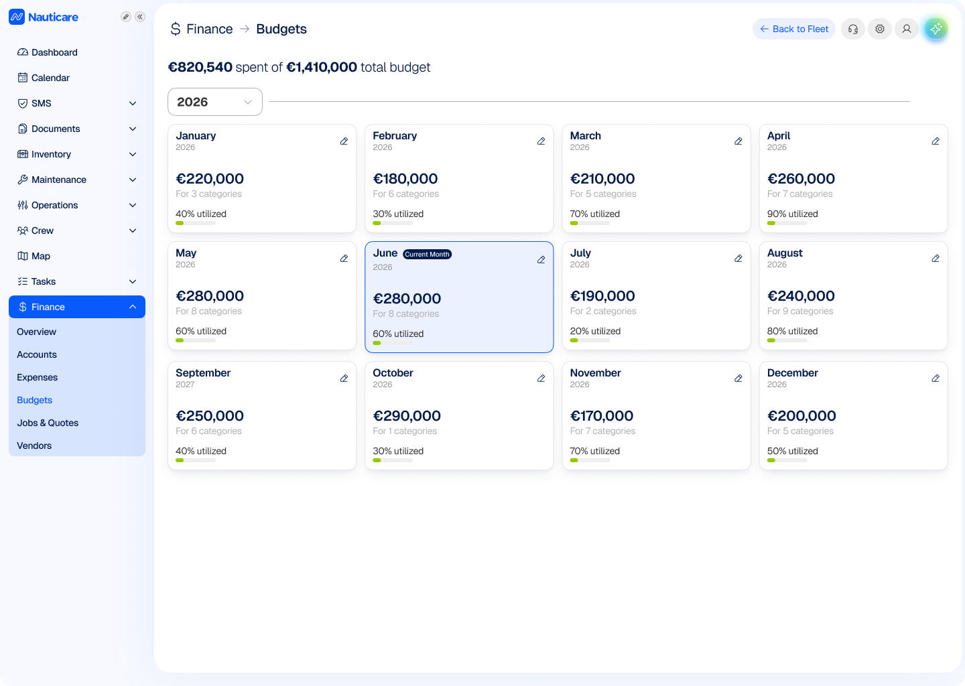The width and height of the screenshot is (965, 686).
Task: Open Accounts under Finance
Action: point(37,354)
